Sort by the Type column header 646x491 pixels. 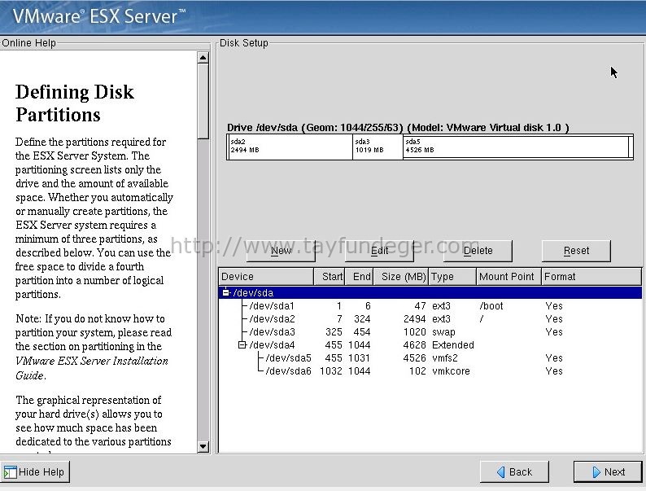point(452,277)
